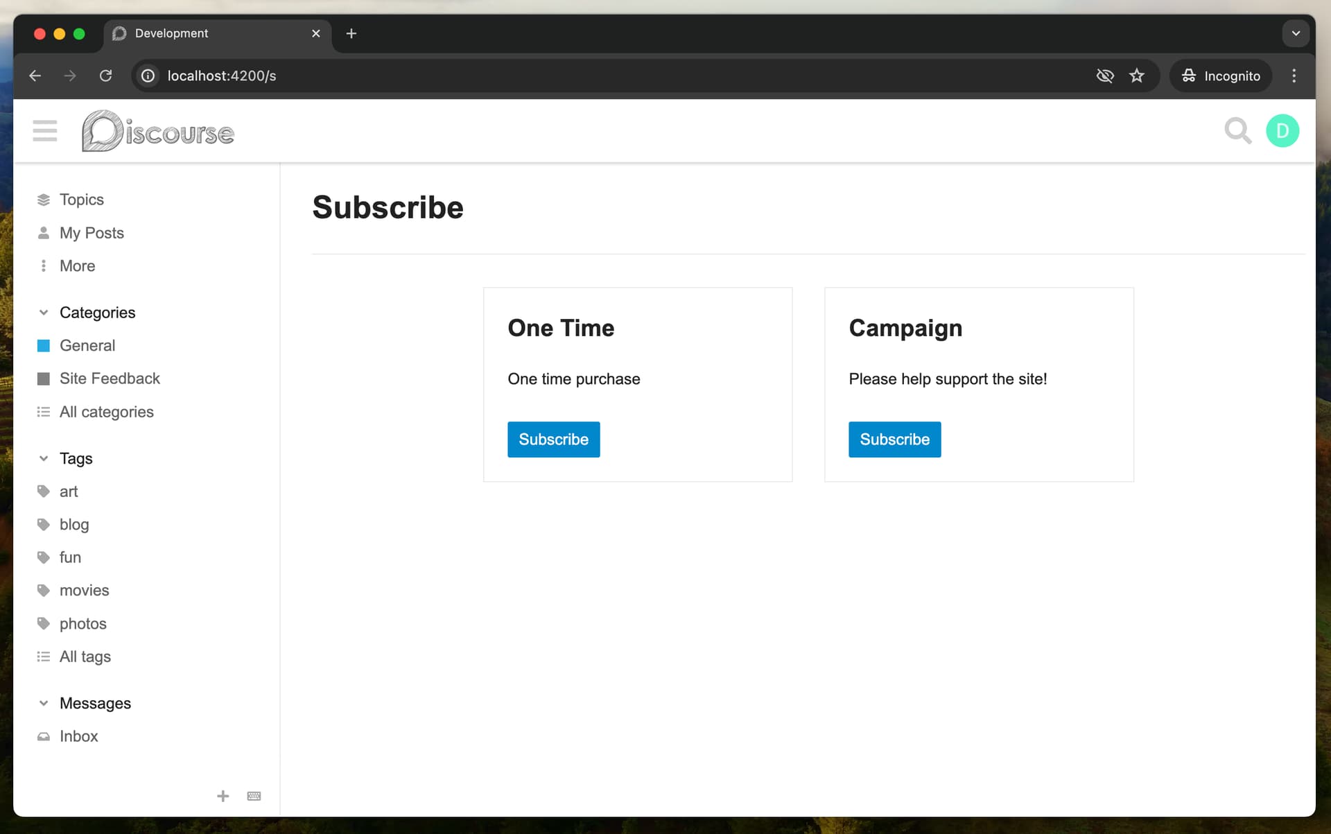Subscribe to the Campaign plan

tap(894, 440)
